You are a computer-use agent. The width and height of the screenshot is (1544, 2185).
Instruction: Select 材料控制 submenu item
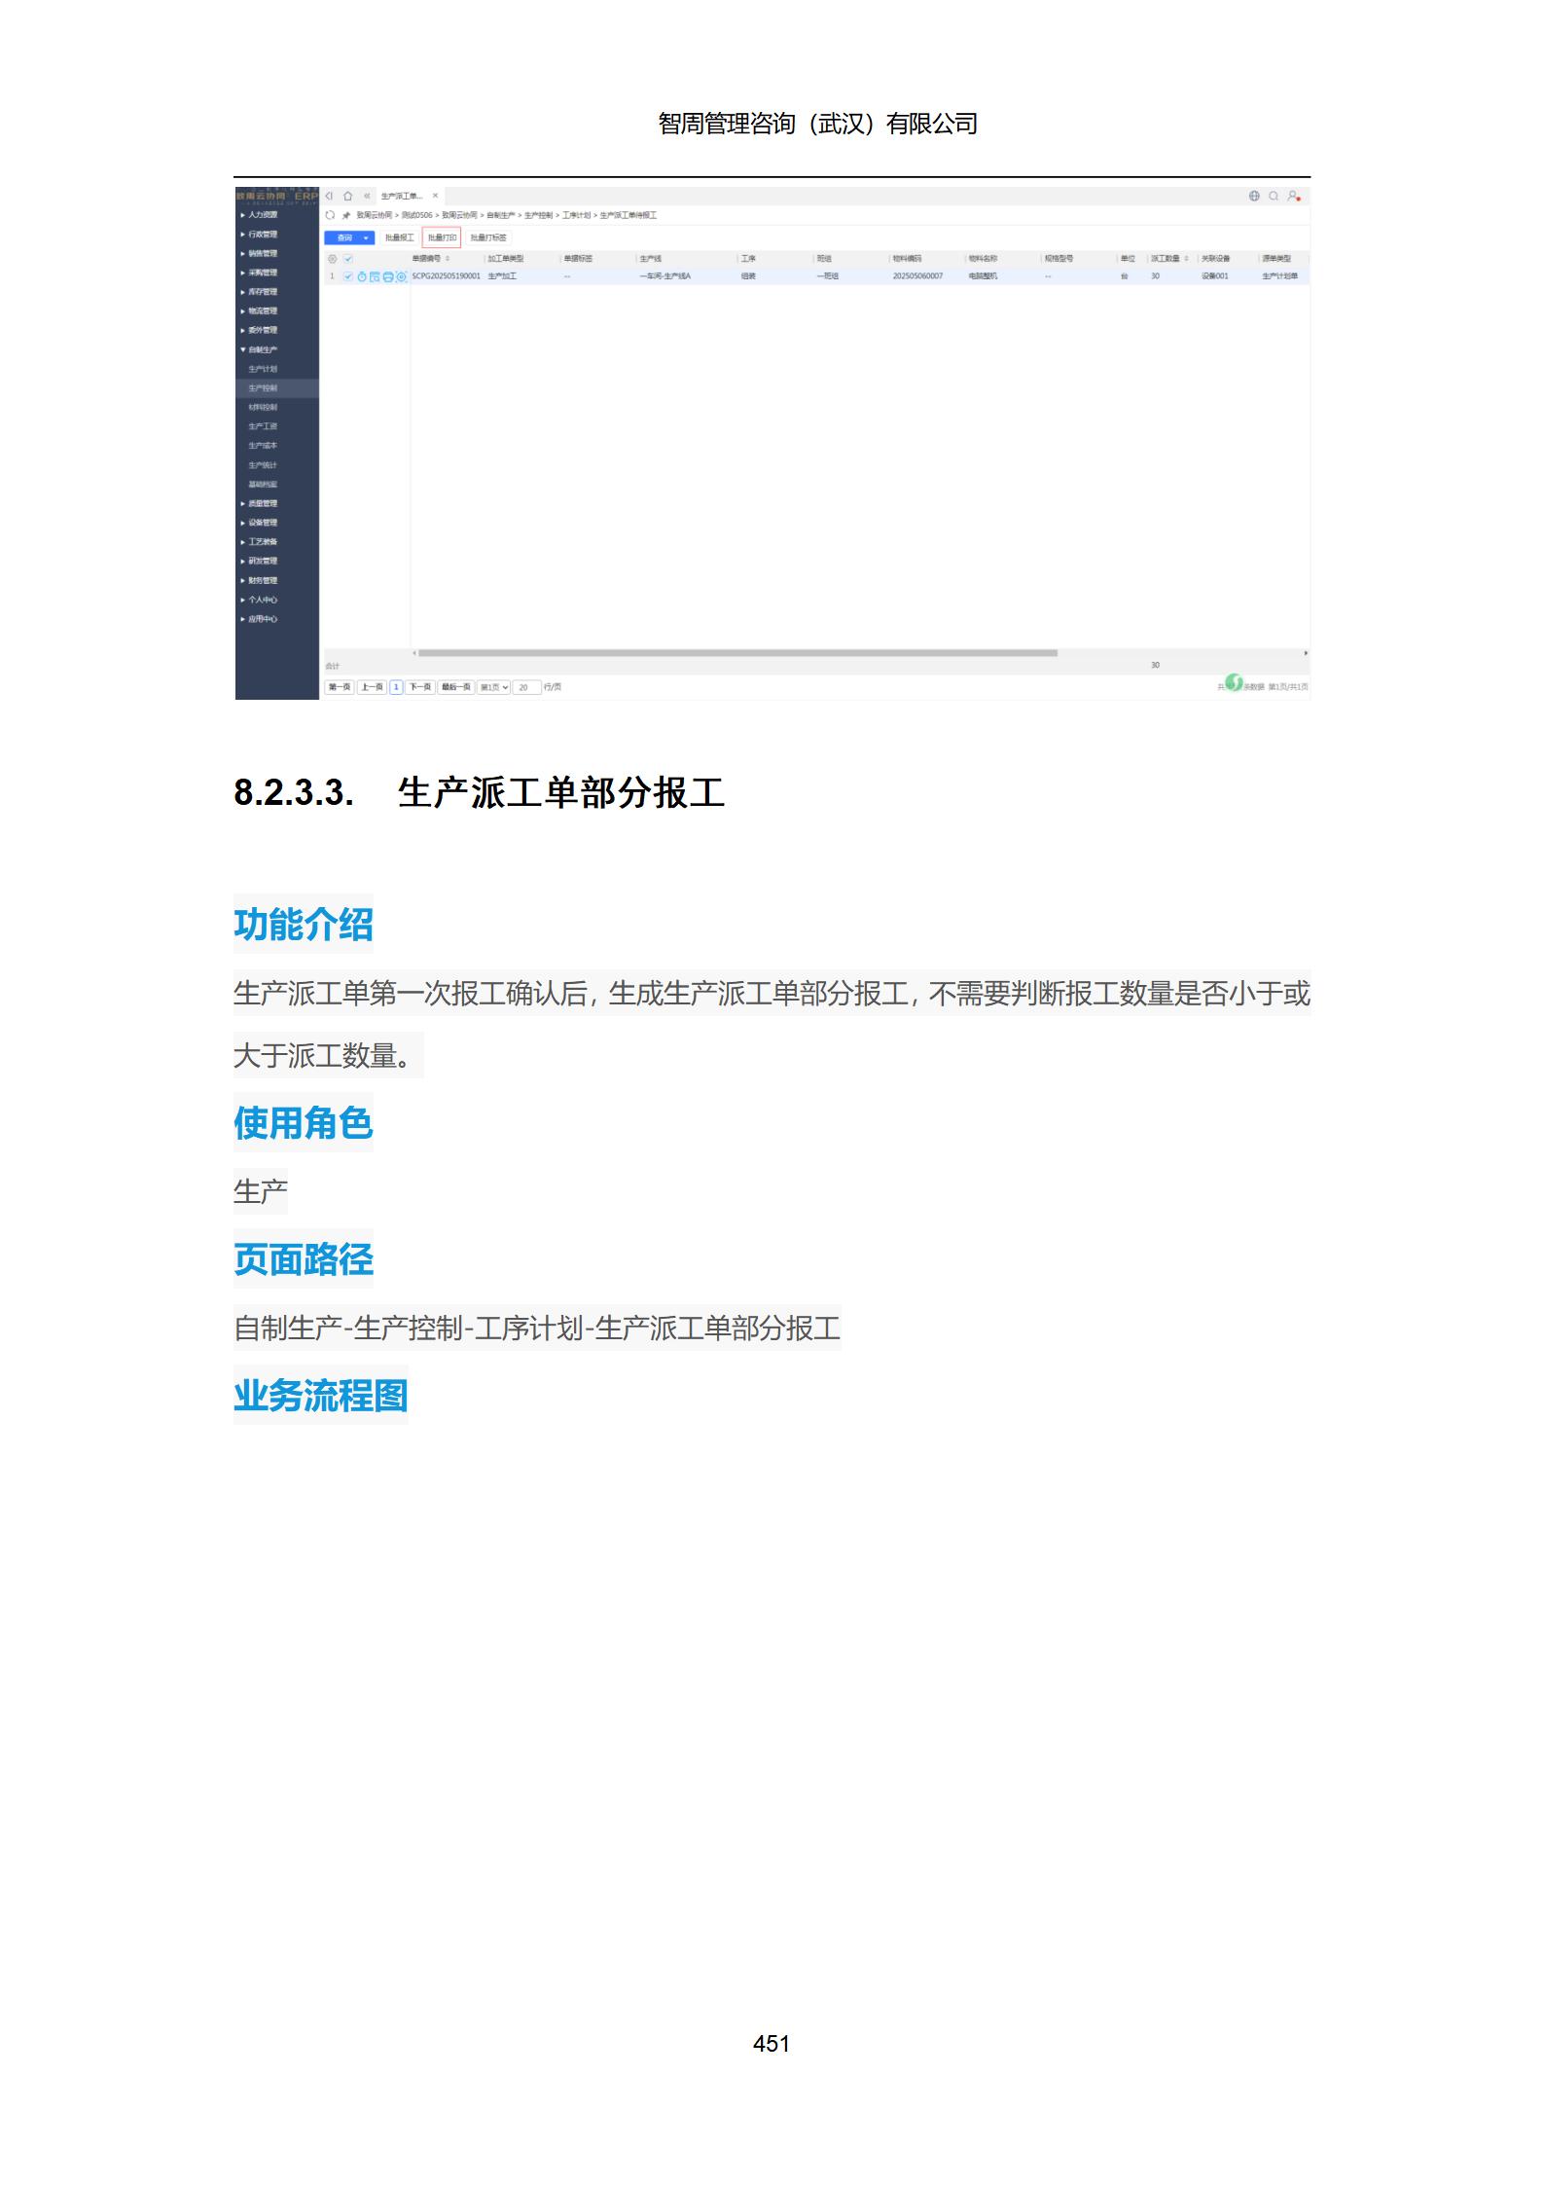pyautogui.click(x=263, y=407)
